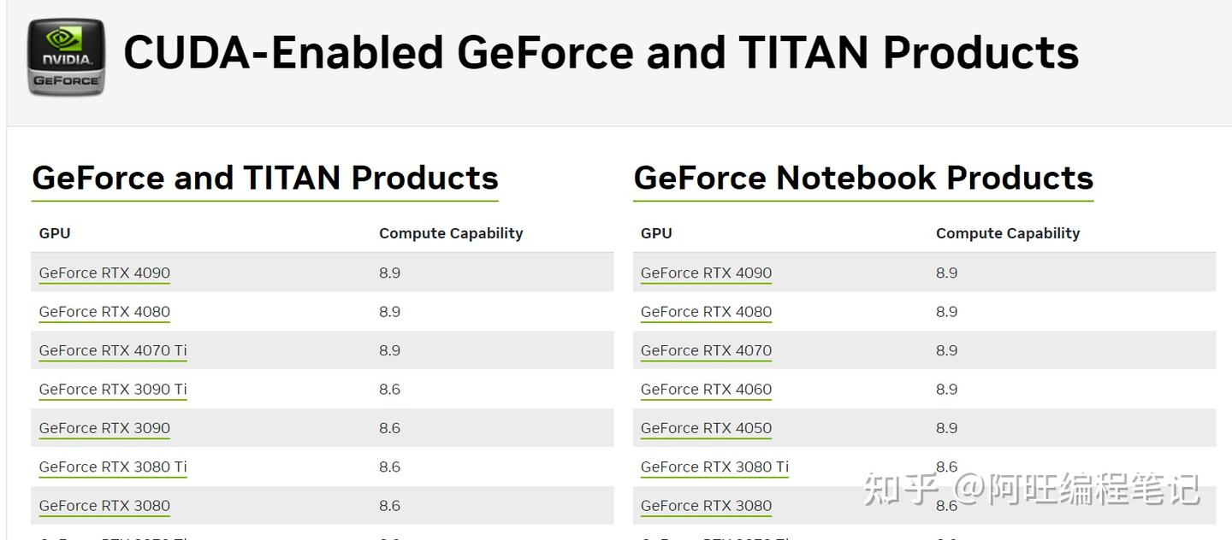This screenshot has height=540, width=1232.
Task: Select the GeForce RTX 3090 link
Action: 104,428
